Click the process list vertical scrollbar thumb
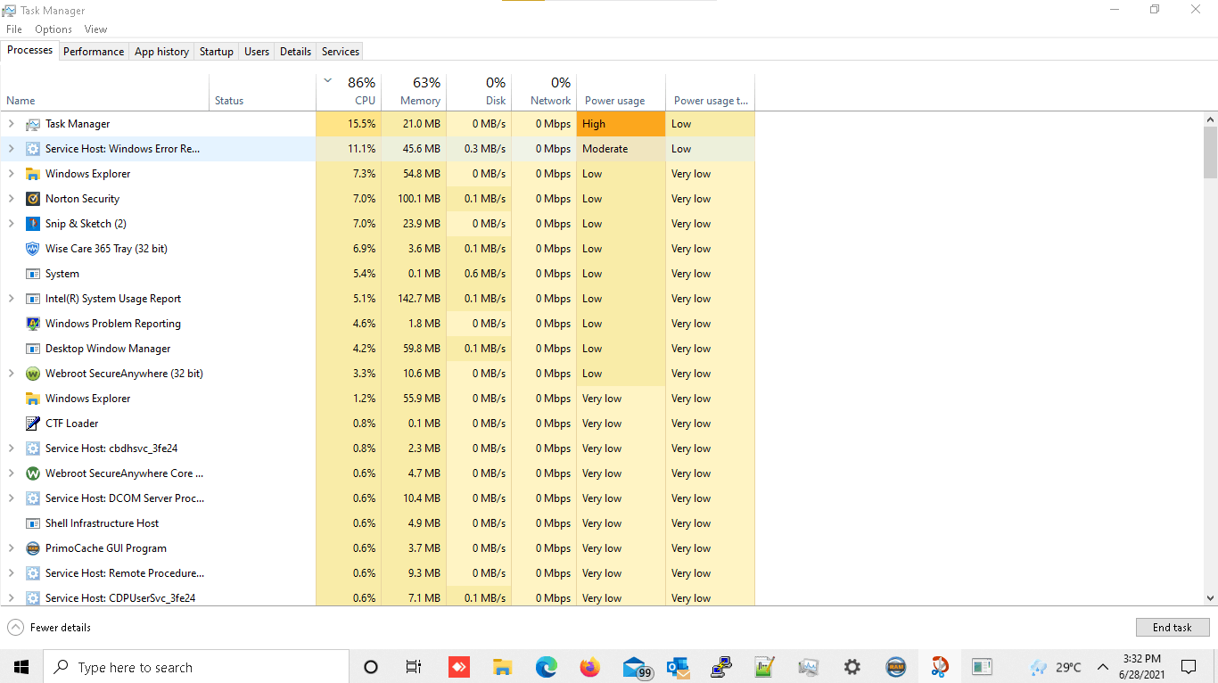 pyautogui.click(x=1210, y=152)
